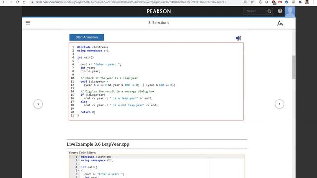Click the browser back arrow
Viewport: 317px width, 178px height.
4,2
